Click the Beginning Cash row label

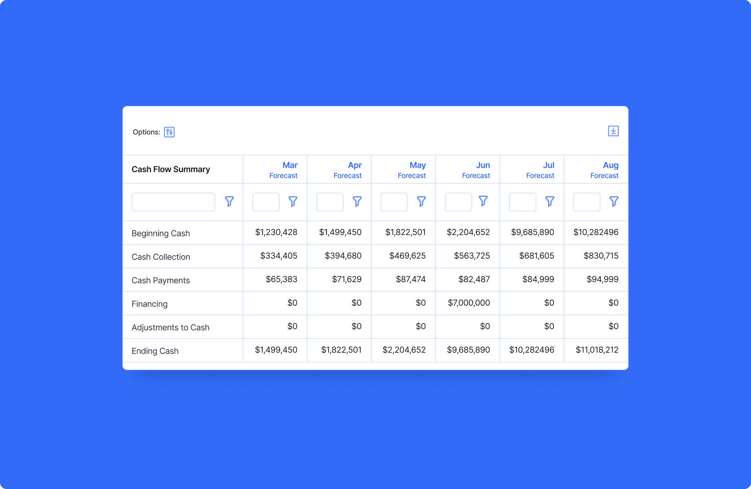tap(160, 233)
